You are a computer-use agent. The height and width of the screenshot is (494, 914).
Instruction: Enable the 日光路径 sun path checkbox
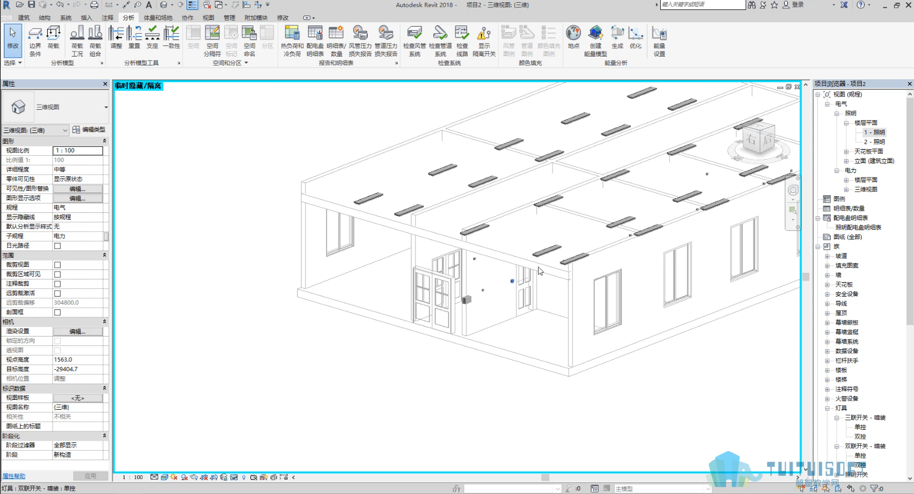tap(57, 246)
